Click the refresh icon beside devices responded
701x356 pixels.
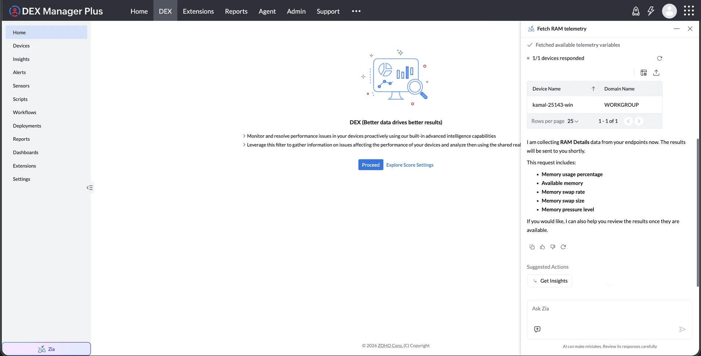pos(660,58)
